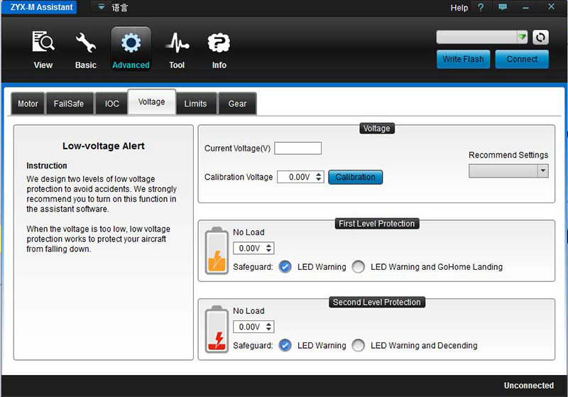The height and width of the screenshot is (397, 568).
Task: Minimize the ZYX-M Assistant window
Action: [x=525, y=7]
